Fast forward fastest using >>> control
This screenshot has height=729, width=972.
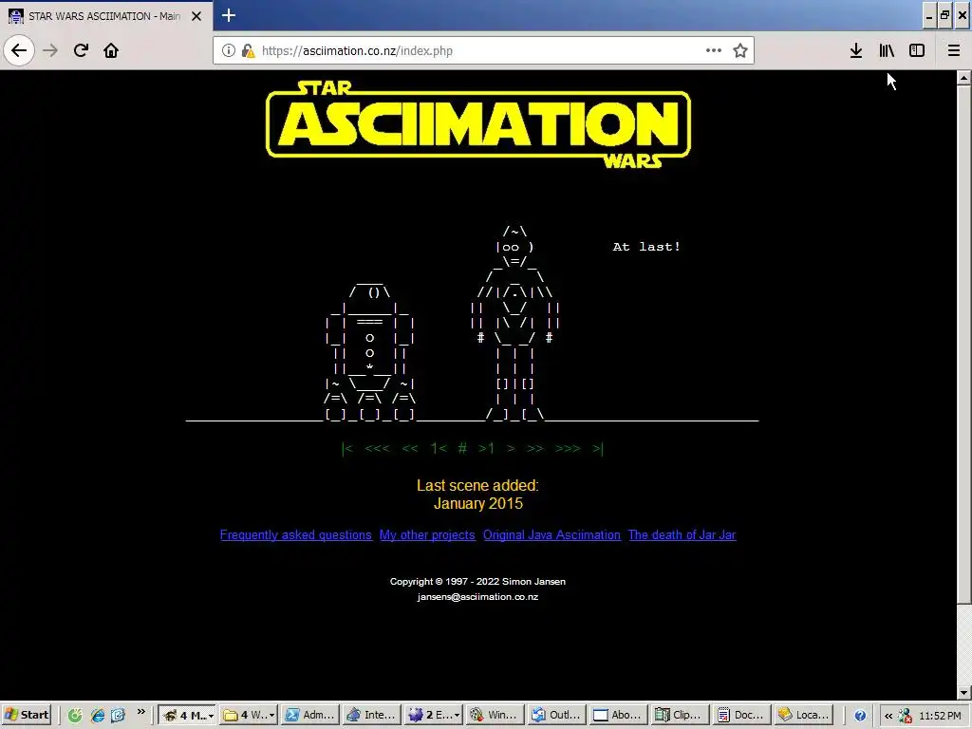(x=568, y=448)
